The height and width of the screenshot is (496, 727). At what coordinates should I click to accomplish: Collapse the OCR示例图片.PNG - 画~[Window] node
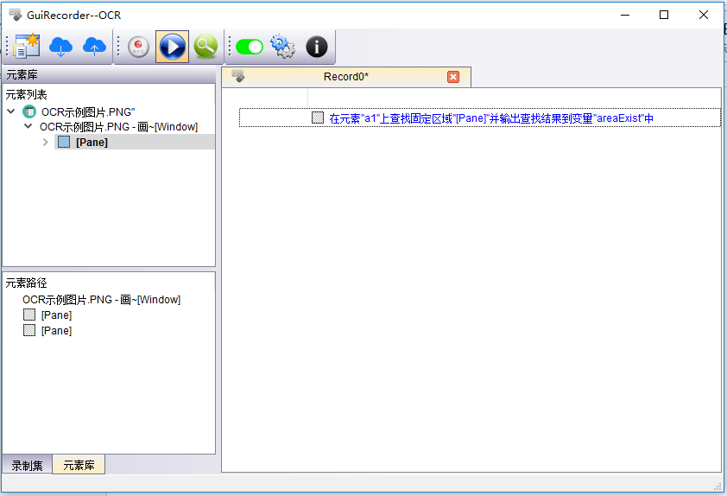pyautogui.click(x=28, y=126)
